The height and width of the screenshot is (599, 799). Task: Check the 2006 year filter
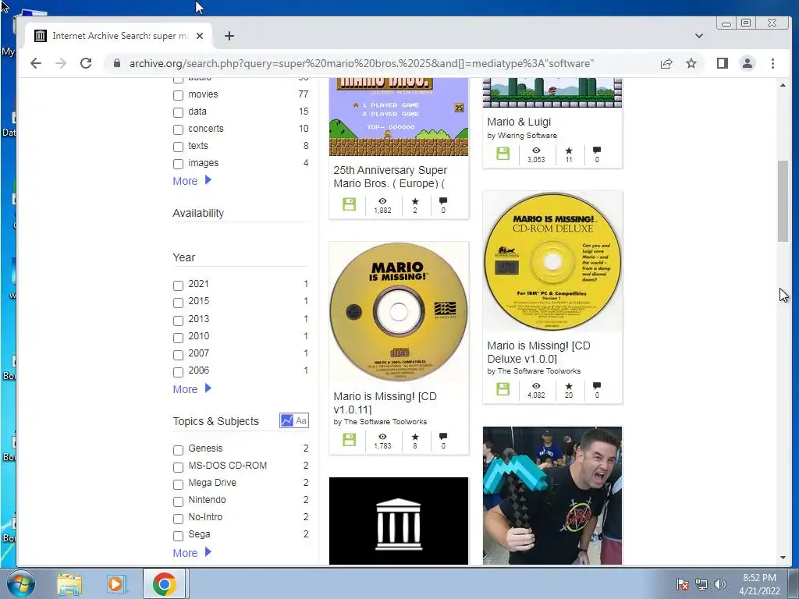click(178, 372)
